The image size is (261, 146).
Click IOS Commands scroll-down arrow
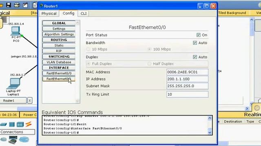tap(210, 133)
